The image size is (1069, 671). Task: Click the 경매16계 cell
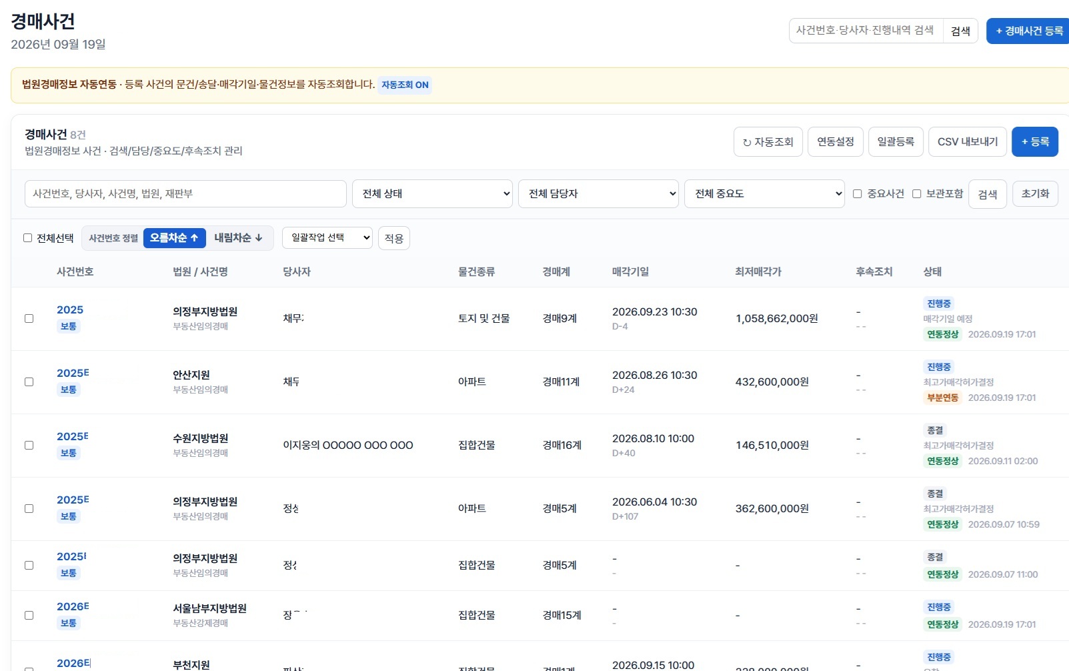562,445
